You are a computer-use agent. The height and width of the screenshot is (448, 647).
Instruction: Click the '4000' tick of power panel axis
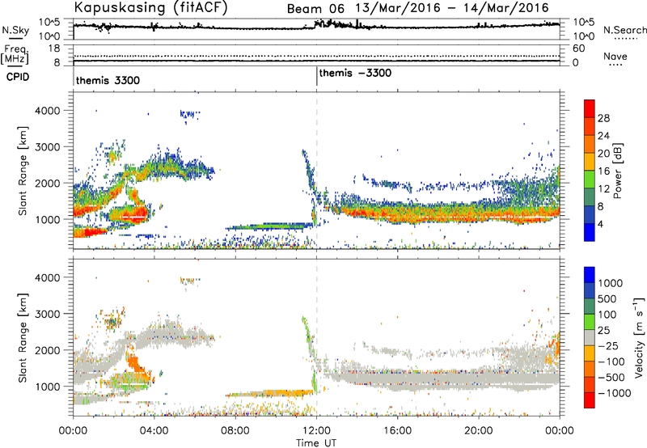(48, 111)
